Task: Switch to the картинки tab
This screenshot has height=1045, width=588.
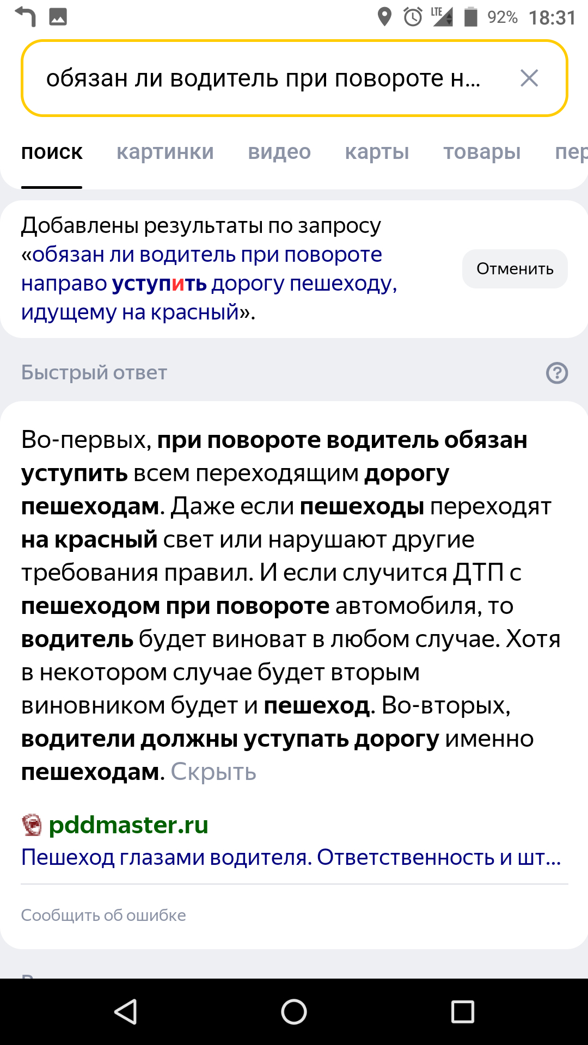Action: click(x=165, y=152)
